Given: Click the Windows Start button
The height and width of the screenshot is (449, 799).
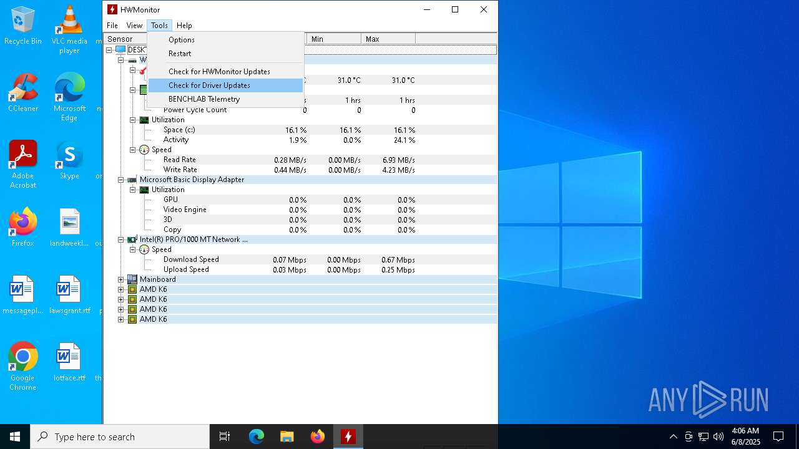Looking at the screenshot, I should point(15,437).
